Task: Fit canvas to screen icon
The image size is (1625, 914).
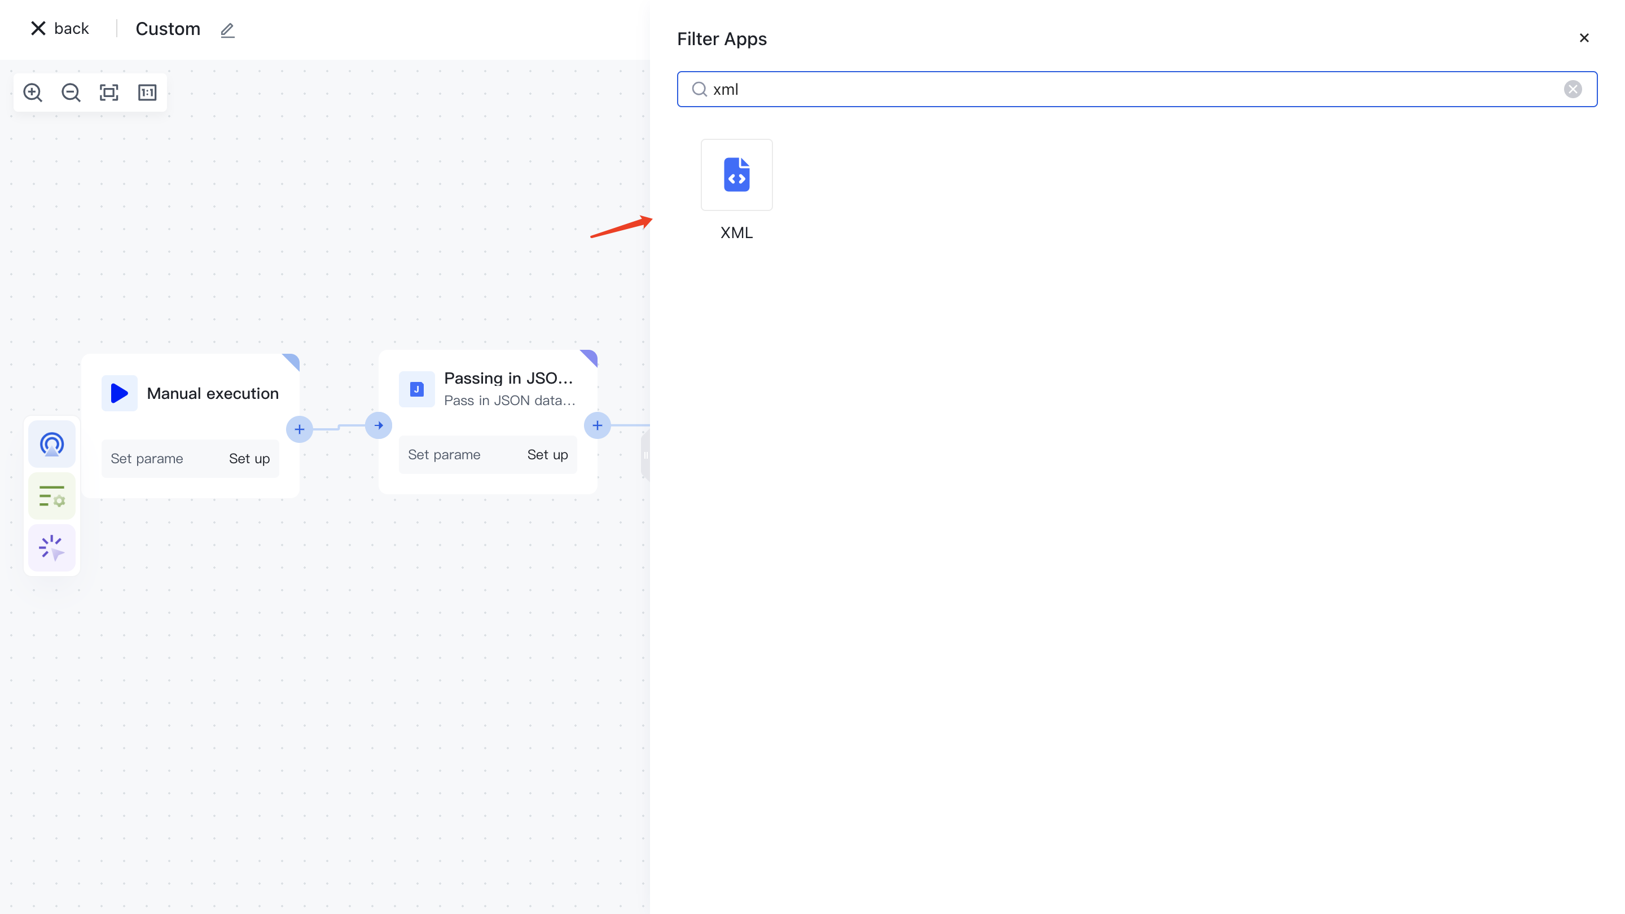Action: click(109, 93)
